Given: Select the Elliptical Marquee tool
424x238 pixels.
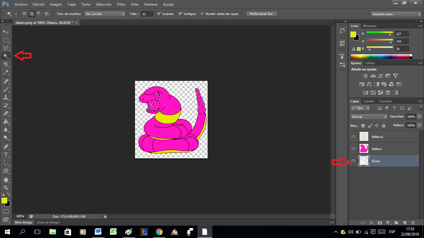Looking at the screenshot, I should tap(6, 40).
